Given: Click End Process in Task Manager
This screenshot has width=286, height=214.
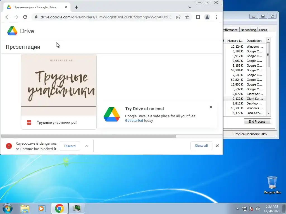Looking at the screenshot, I should click(x=257, y=121).
